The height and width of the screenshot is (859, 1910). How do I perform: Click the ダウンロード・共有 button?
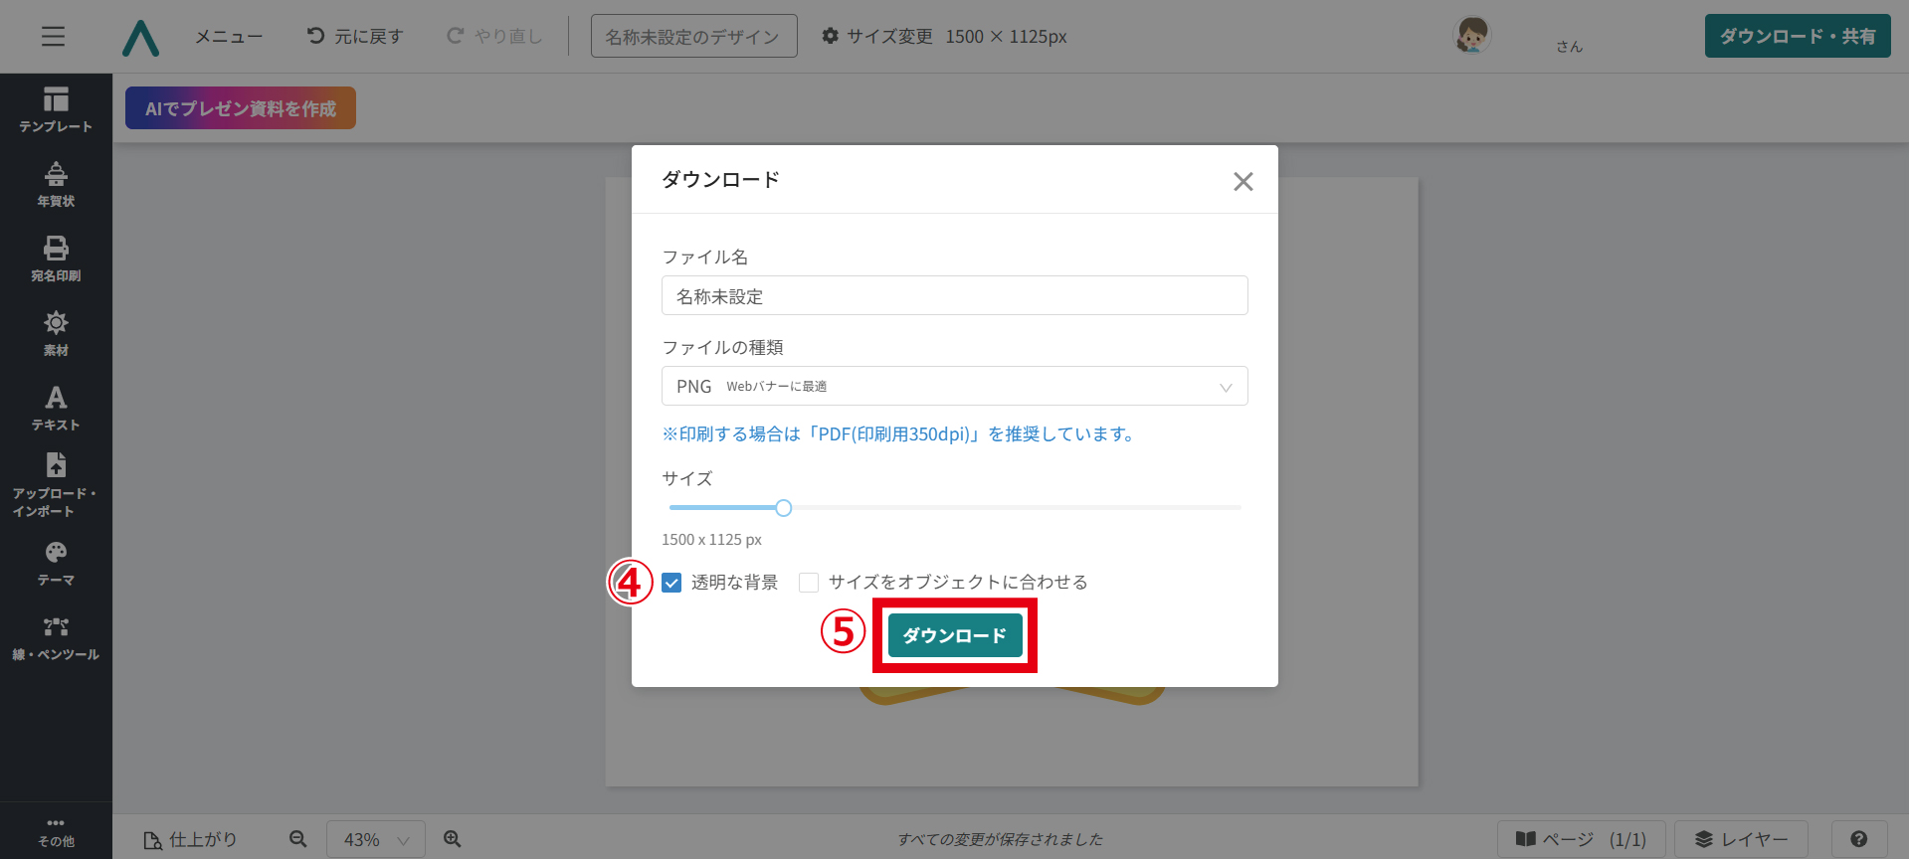tap(1797, 37)
